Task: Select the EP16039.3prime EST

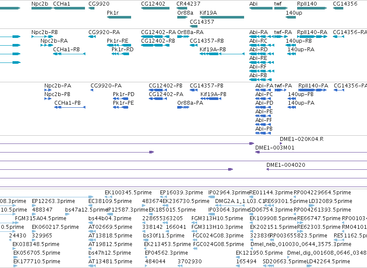Action: 163,197
